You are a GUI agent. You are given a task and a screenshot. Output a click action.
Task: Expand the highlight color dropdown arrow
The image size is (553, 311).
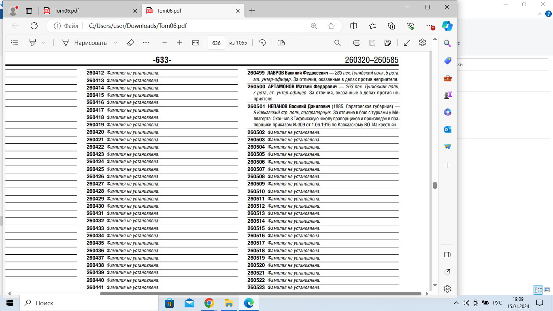point(44,43)
